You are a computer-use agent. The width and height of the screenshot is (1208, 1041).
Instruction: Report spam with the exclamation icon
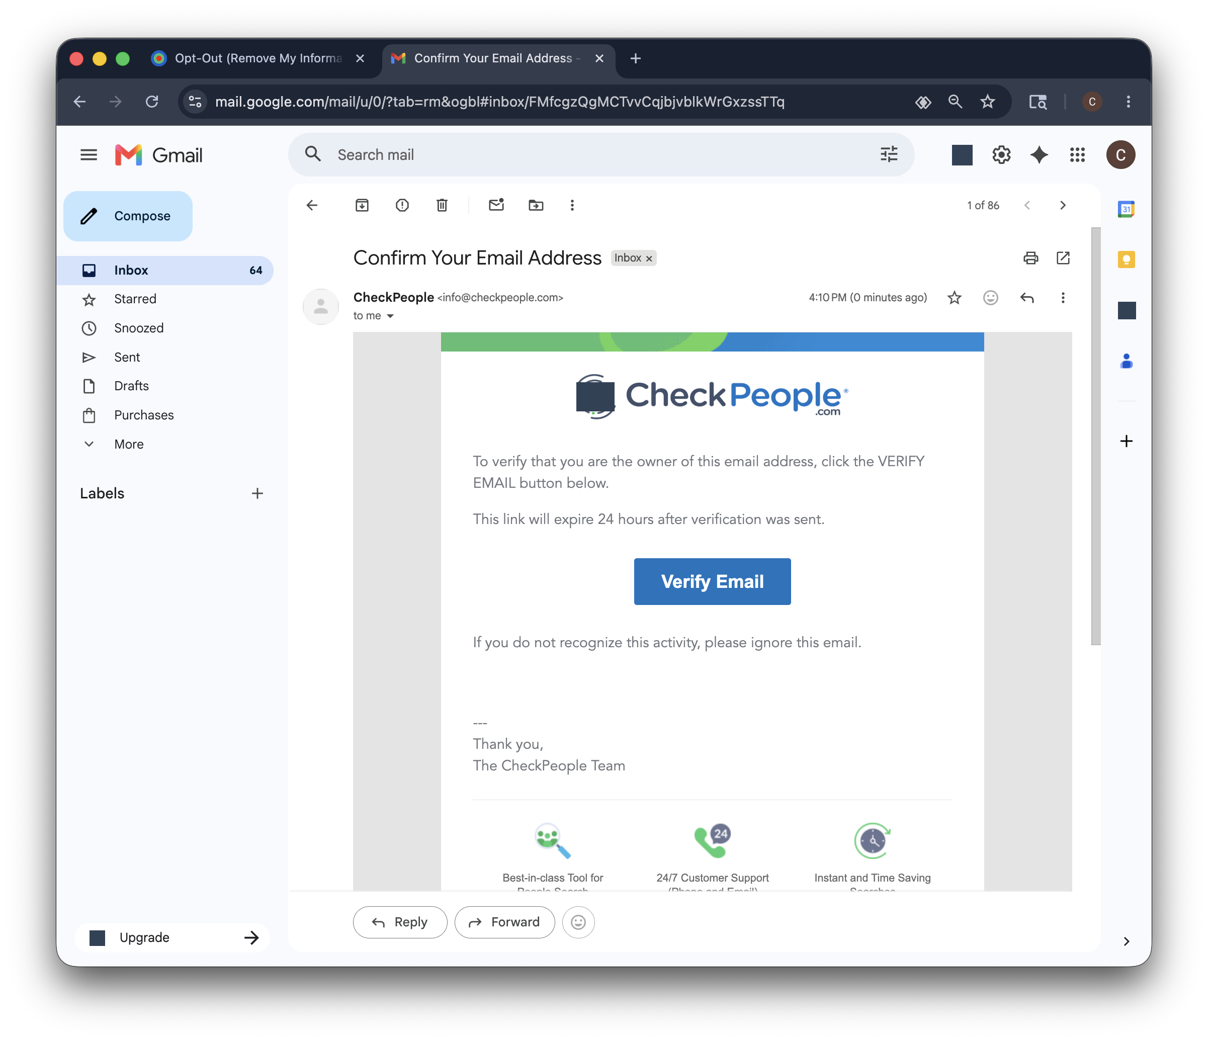click(x=402, y=205)
